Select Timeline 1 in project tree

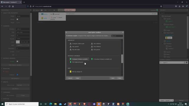click(x=170, y=49)
